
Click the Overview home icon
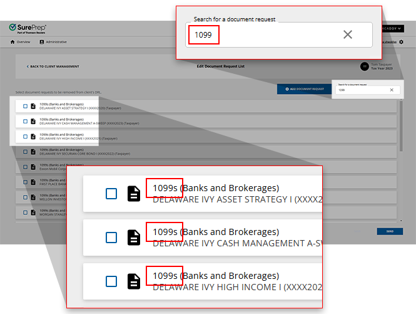(13, 42)
